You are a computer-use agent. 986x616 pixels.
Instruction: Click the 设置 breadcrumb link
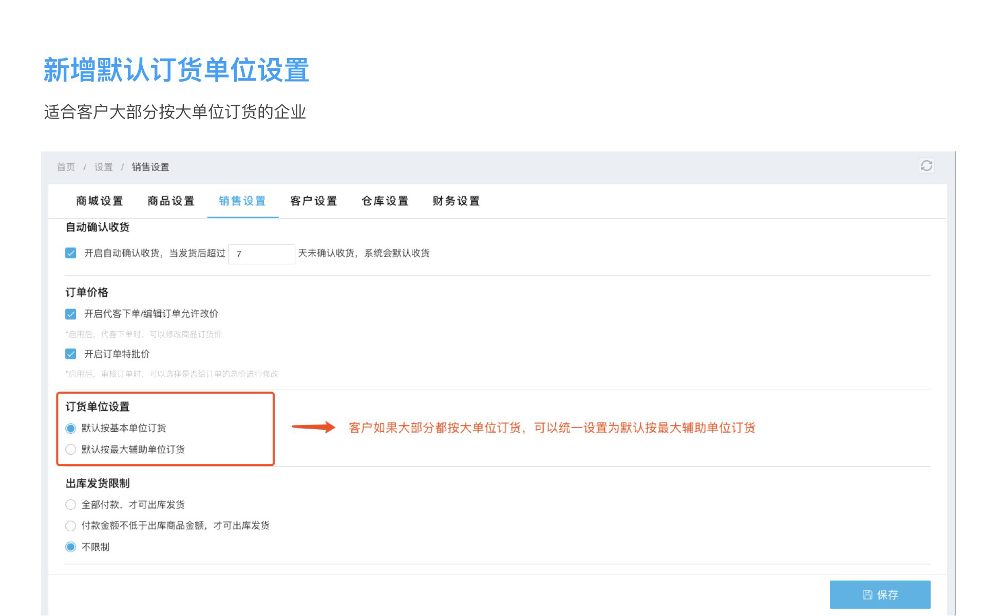pos(103,167)
